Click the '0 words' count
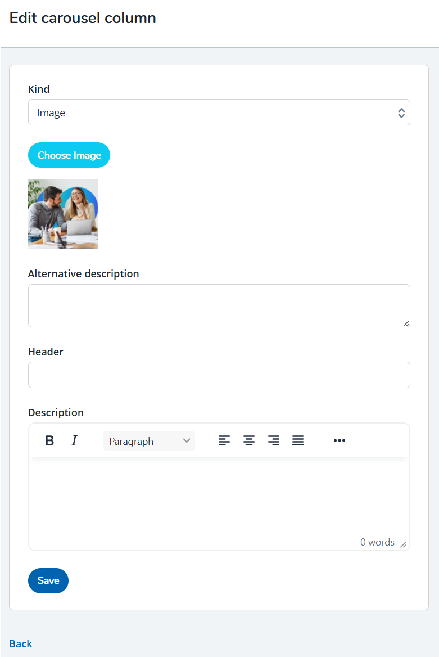439x657 pixels. 377,542
